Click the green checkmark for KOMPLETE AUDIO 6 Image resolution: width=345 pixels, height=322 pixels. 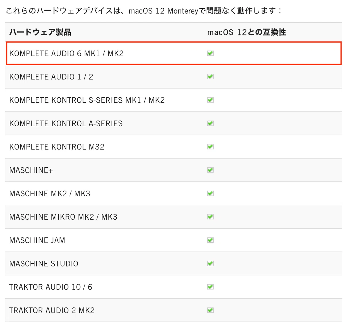[210, 53]
